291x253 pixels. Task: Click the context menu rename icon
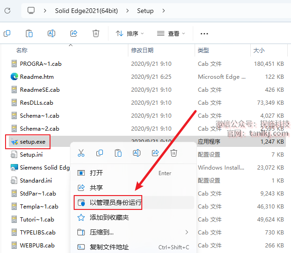pos(137,153)
